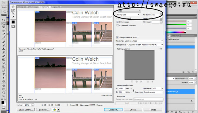Viewport: 198px width, 113px height.
Task: Open the 100% zoom level dropdown
Action: 33,105
